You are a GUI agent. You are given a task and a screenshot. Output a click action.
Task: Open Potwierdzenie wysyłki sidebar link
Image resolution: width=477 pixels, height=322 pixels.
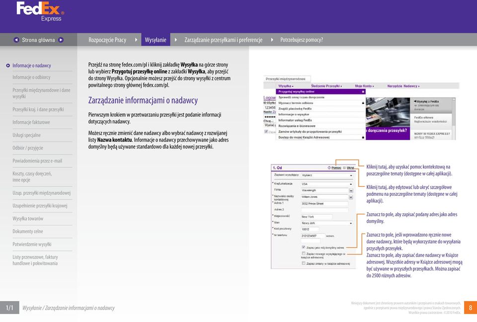[x=32, y=244]
